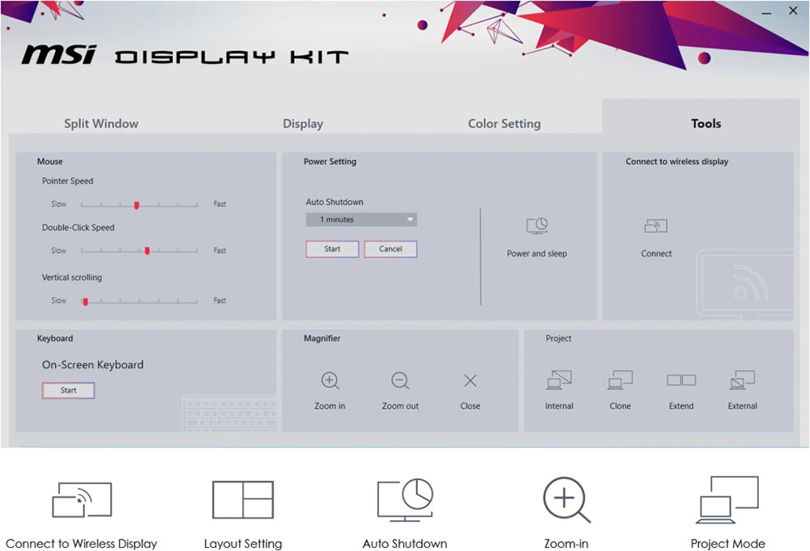Select the Extend project mode icon
The image size is (810, 551).
[681, 380]
